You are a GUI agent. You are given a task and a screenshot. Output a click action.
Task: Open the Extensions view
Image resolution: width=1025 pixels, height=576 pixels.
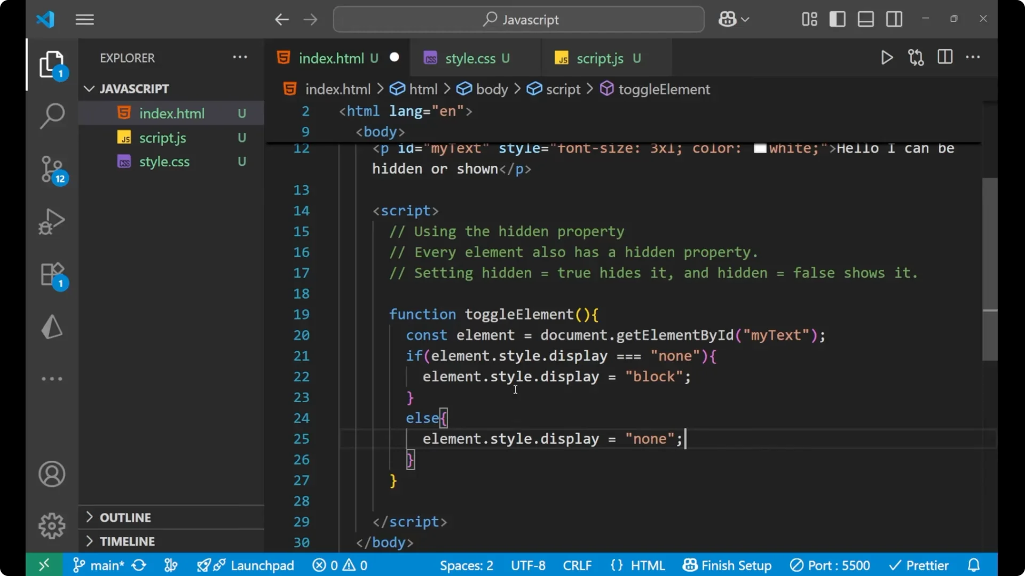point(52,274)
